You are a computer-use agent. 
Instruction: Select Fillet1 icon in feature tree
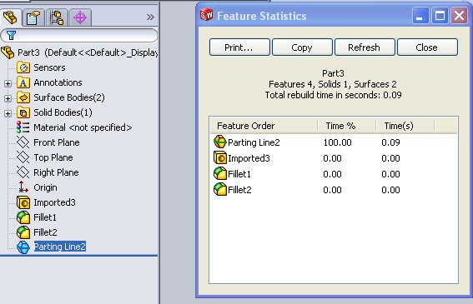coord(23,217)
